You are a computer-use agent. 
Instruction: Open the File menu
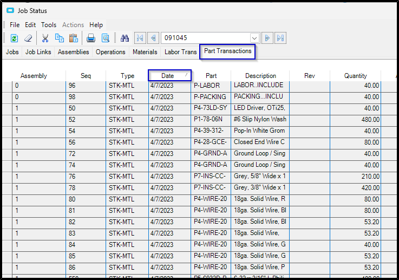pyautogui.click(x=15, y=25)
